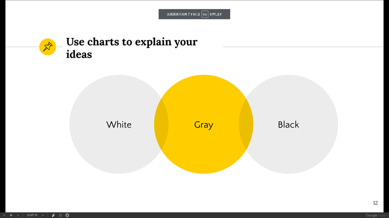Exit fullscreen using the collapse icon
Image resolution: width=389 pixels, height=218 pixels.
(x=60, y=215)
